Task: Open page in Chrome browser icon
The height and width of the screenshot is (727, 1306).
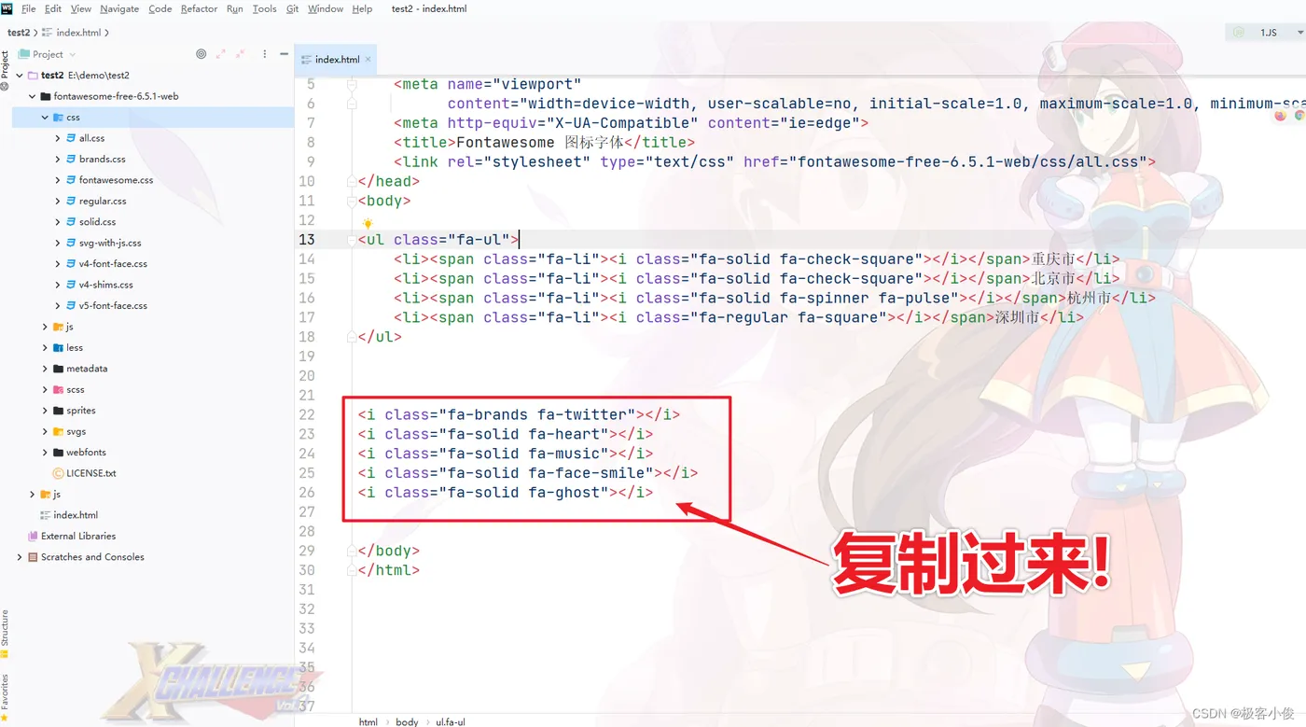Action: coord(1300,116)
